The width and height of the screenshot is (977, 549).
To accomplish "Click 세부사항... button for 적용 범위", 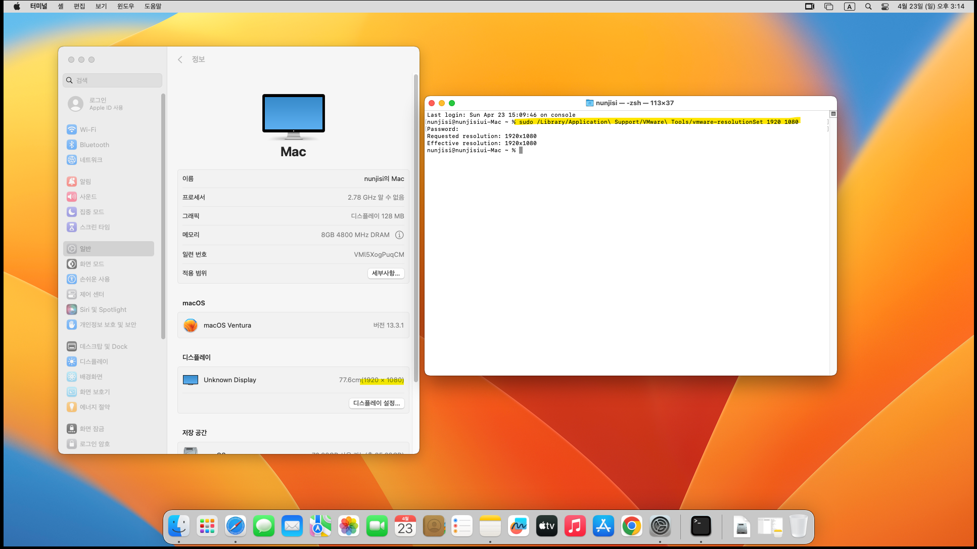I will pyautogui.click(x=386, y=273).
